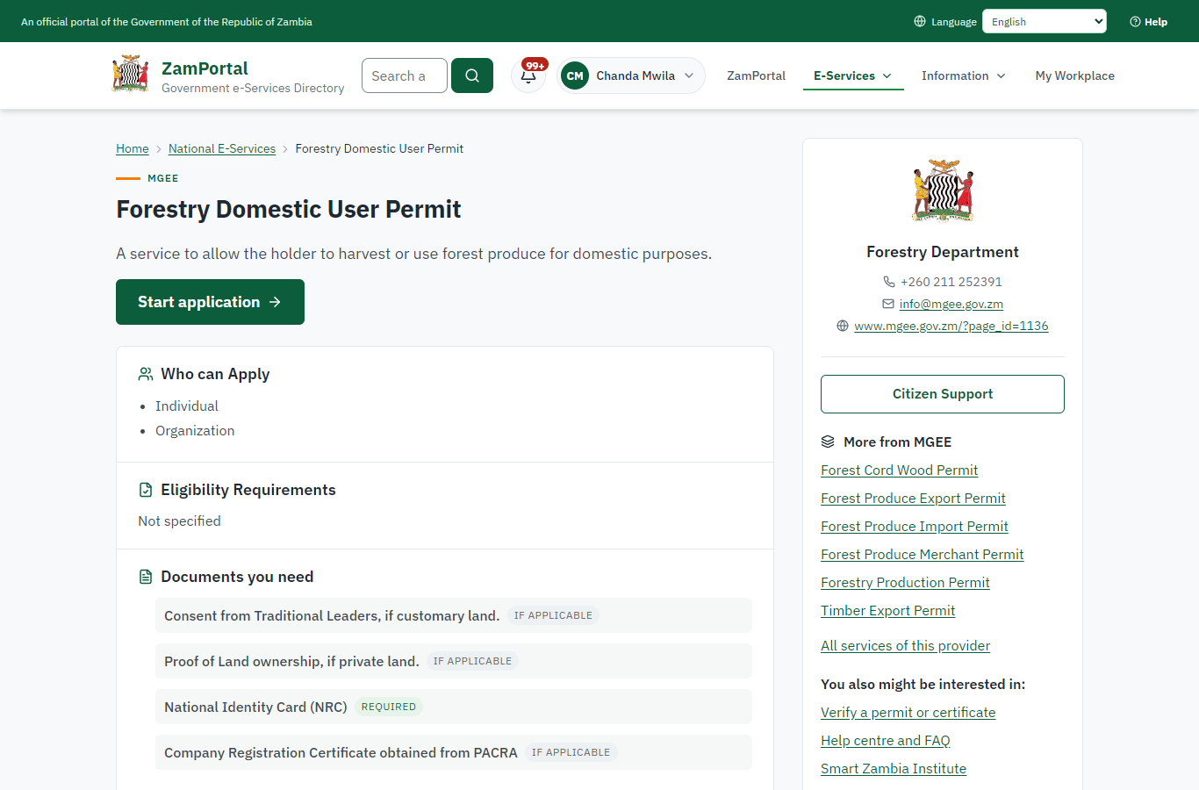Click the people icon beside Who can Apply
Image resolution: width=1199 pixels, height=790 pixels.
point(146,374)
